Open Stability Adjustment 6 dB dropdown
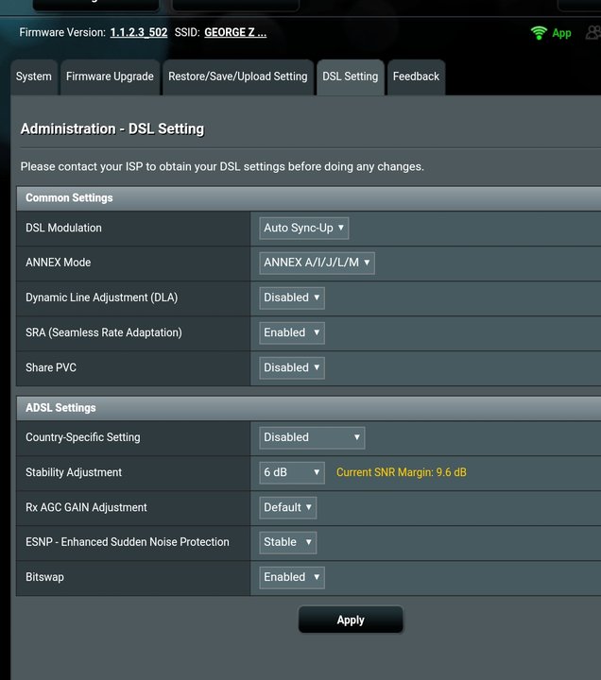Screen dimensions: 601x680 (x=292, y=472)
